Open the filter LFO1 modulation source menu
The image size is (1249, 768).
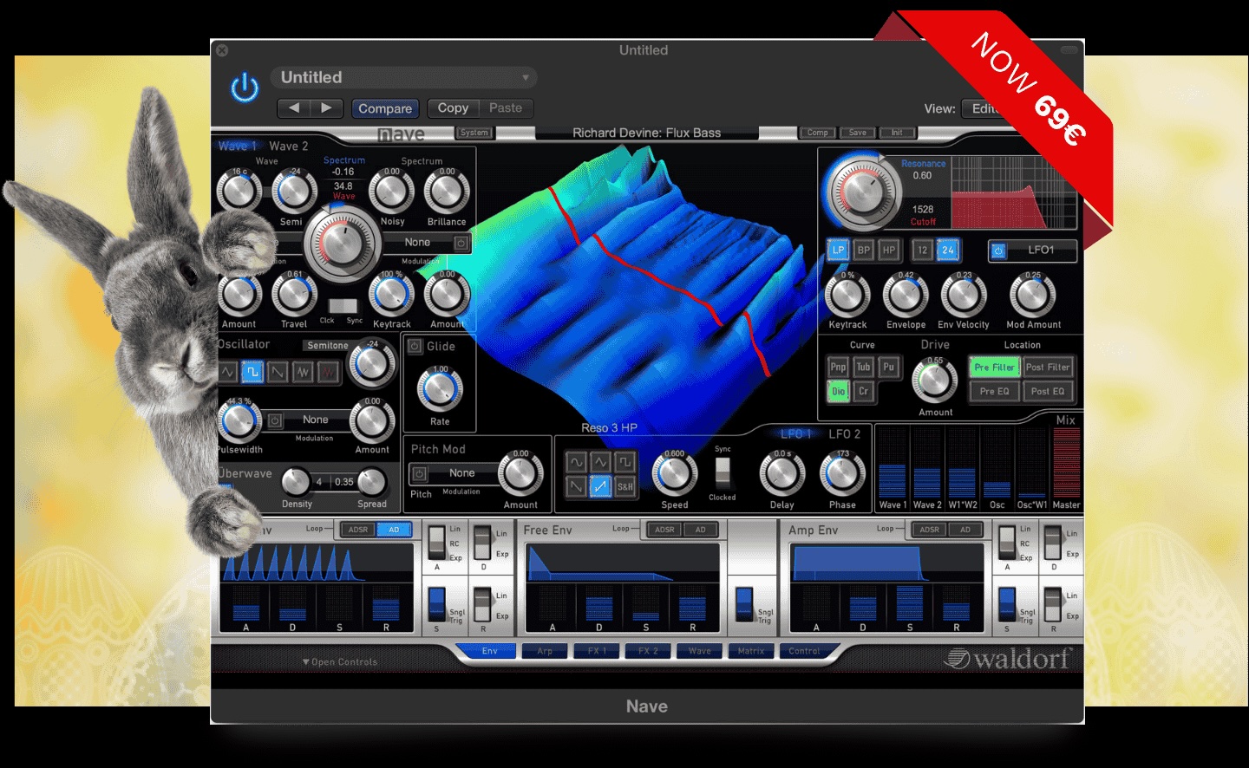point(1041,250)
